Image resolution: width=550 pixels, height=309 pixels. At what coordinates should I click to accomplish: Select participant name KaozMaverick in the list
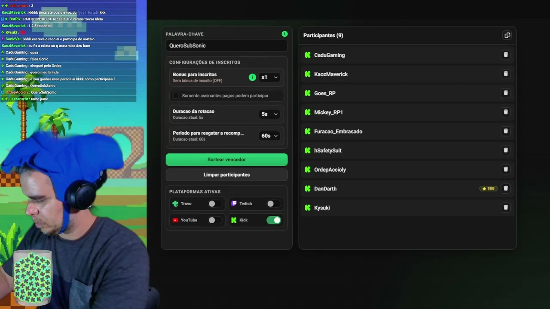pyautogui.click(x=331, y=74)
